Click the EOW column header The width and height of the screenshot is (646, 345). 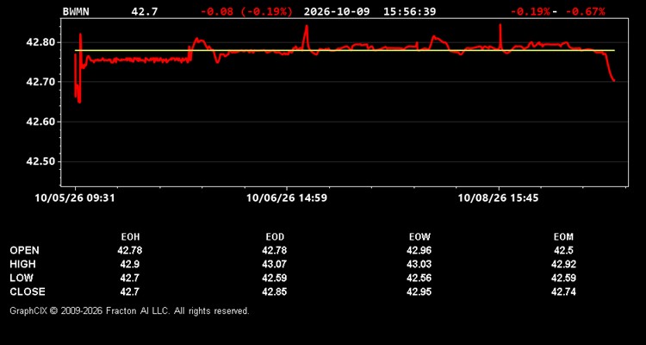coord(419,237)
